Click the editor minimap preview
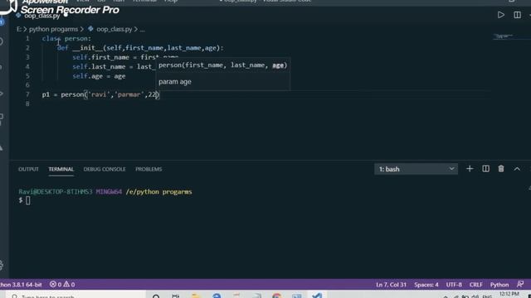531x298 pixels. tap(503, 36)
